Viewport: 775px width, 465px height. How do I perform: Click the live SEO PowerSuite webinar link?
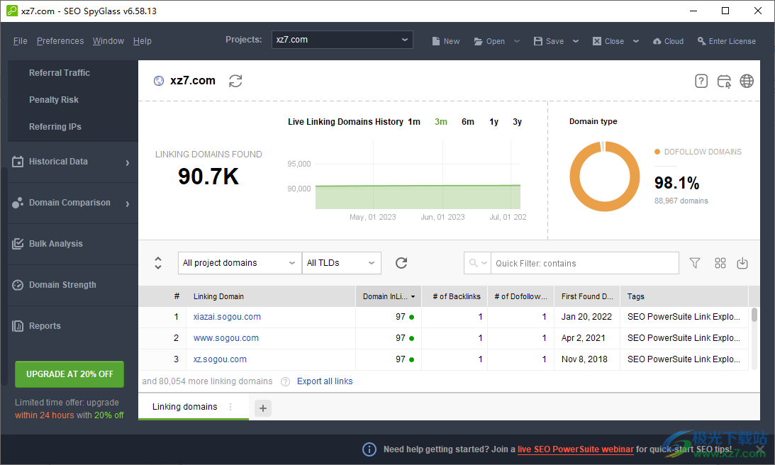pos(575,449)
